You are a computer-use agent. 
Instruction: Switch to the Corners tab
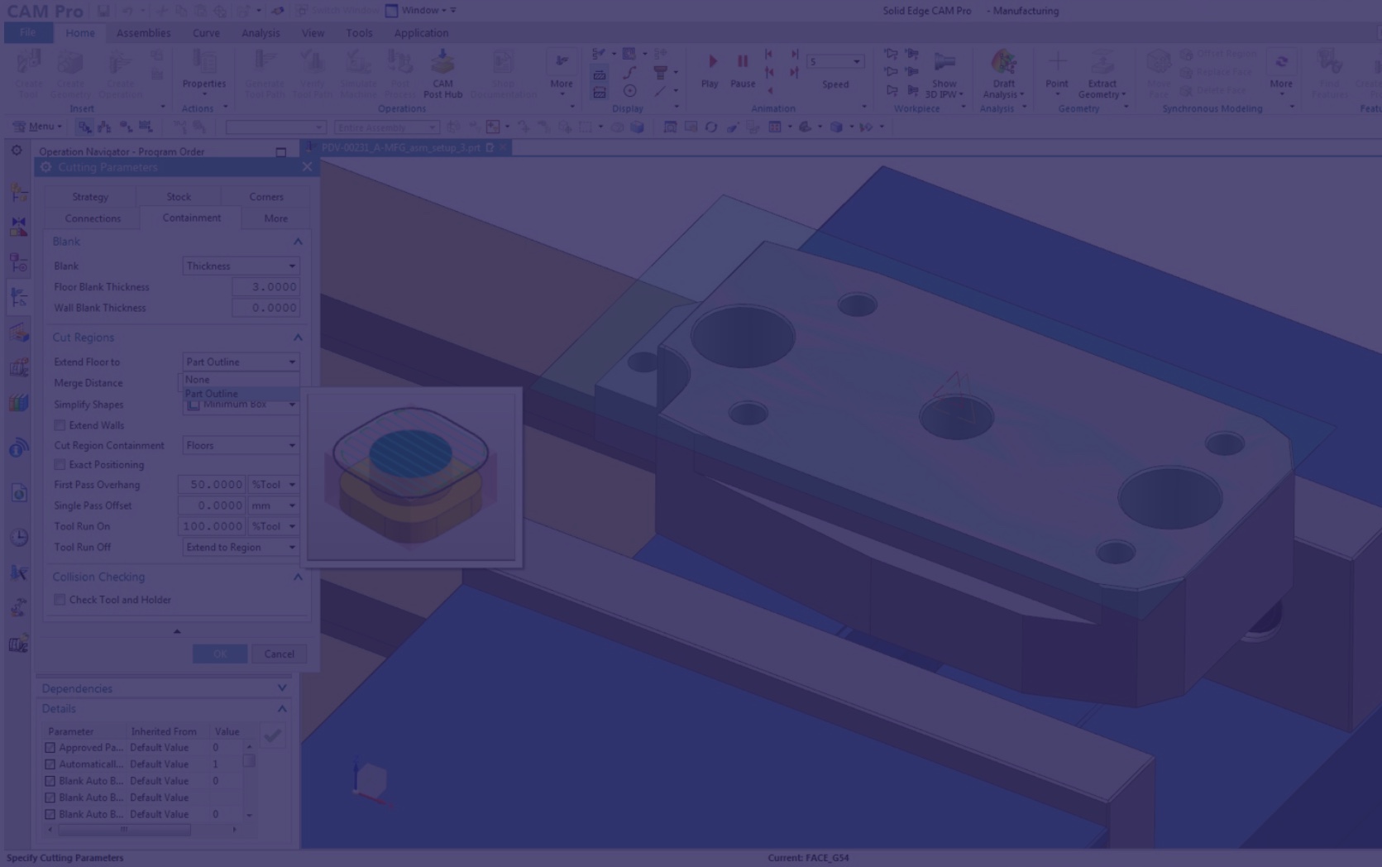pos(266,197)
